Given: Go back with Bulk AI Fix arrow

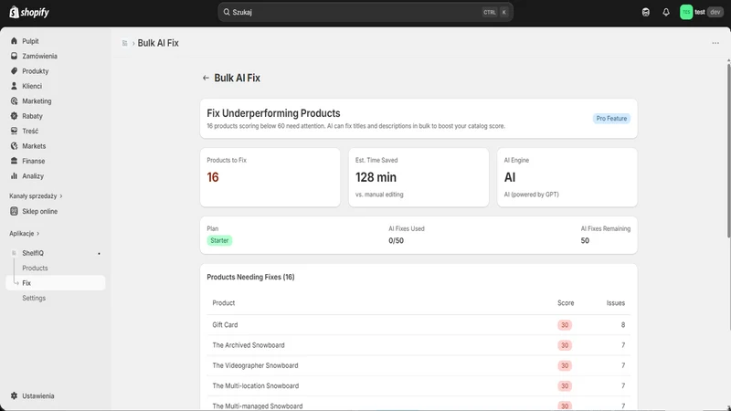Looking at the screenshot, I should tap(206, 78).
